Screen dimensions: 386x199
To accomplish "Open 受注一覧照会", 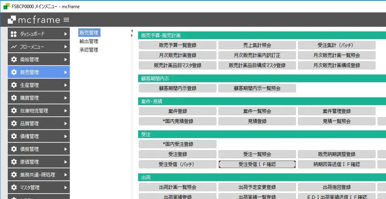I will pos(257,154).
